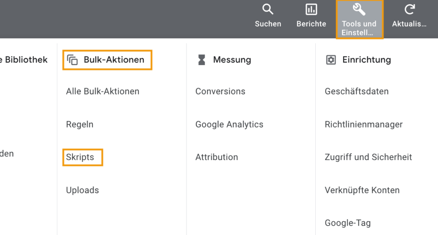Click the Aktualisieren refresh icon

[409, 9]
